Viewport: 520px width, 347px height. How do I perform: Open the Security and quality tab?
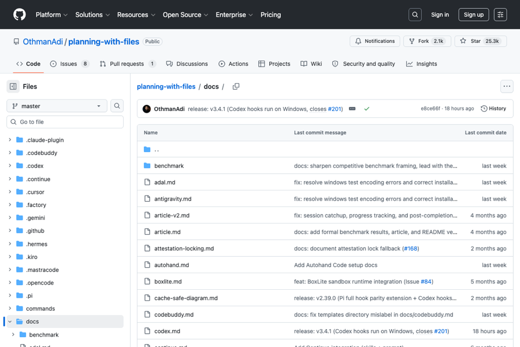363,64
